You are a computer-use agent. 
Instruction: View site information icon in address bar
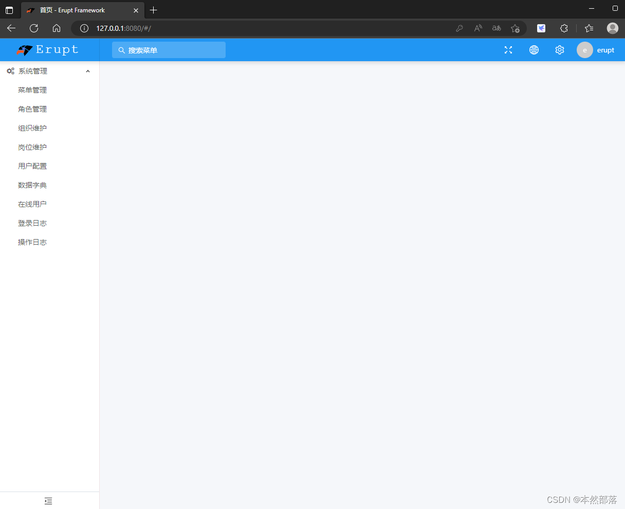(x=84, y=28)
